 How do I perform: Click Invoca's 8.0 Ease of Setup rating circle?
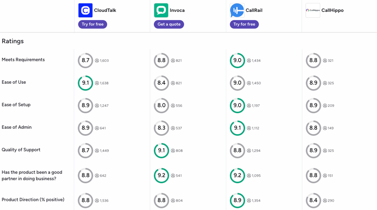(162, 106)
